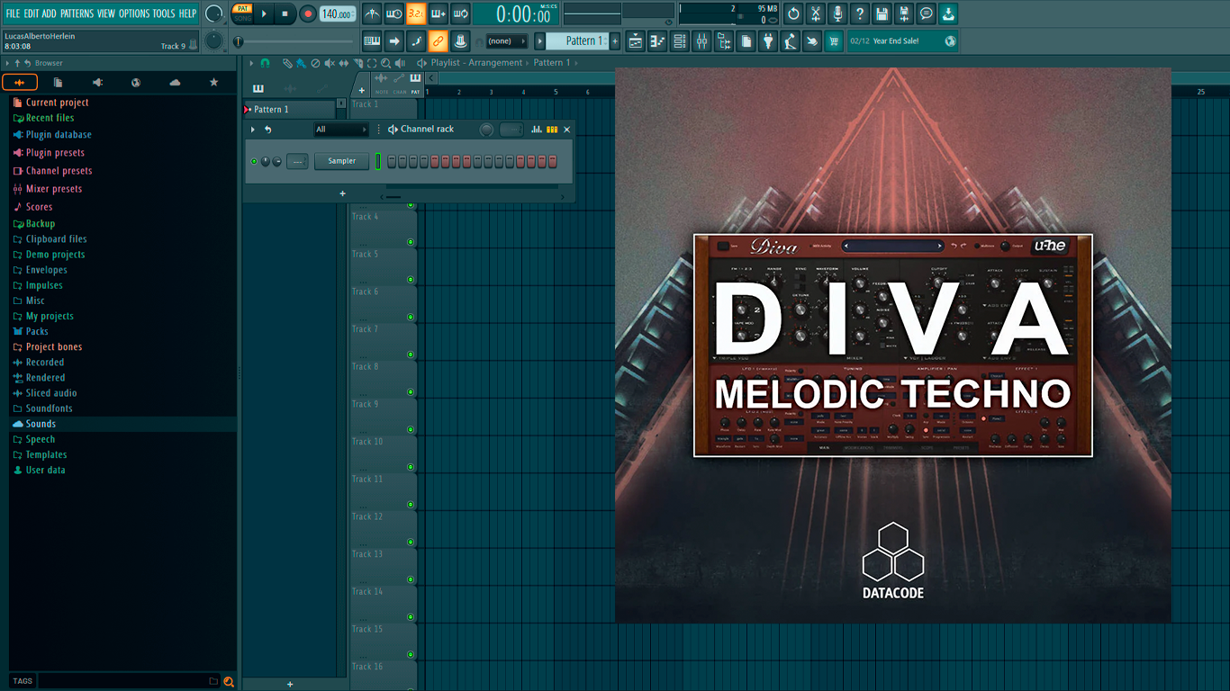Expand the playlist options menu arrow
The height and width of the screenshot is (691, 1230).
pos(252,63)
